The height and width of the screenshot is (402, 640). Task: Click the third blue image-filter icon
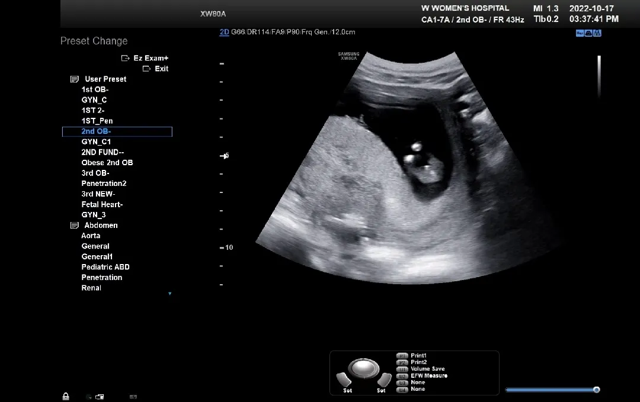pyautogui.click(x=597, y=33)
